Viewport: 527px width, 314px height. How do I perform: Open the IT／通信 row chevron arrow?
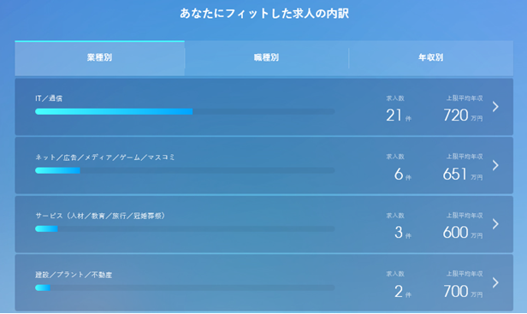click(x=495, y=107)
